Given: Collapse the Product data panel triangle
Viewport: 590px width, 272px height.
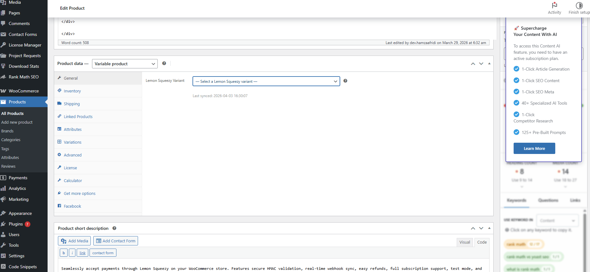Looking at the screenshot, I should pyautogui.click(x=489, y=64).
